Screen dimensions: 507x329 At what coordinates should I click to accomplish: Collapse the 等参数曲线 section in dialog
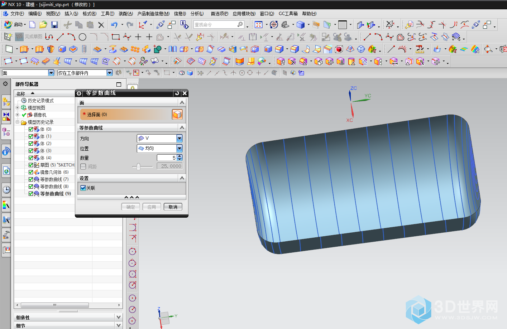182,128
